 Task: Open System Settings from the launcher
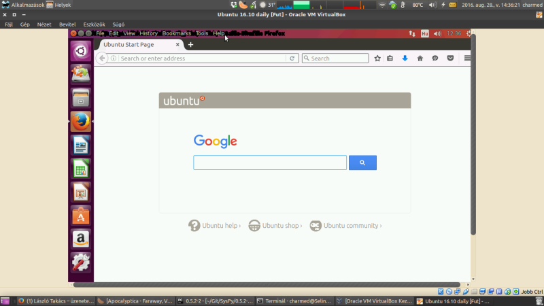[x=81, y=262]
